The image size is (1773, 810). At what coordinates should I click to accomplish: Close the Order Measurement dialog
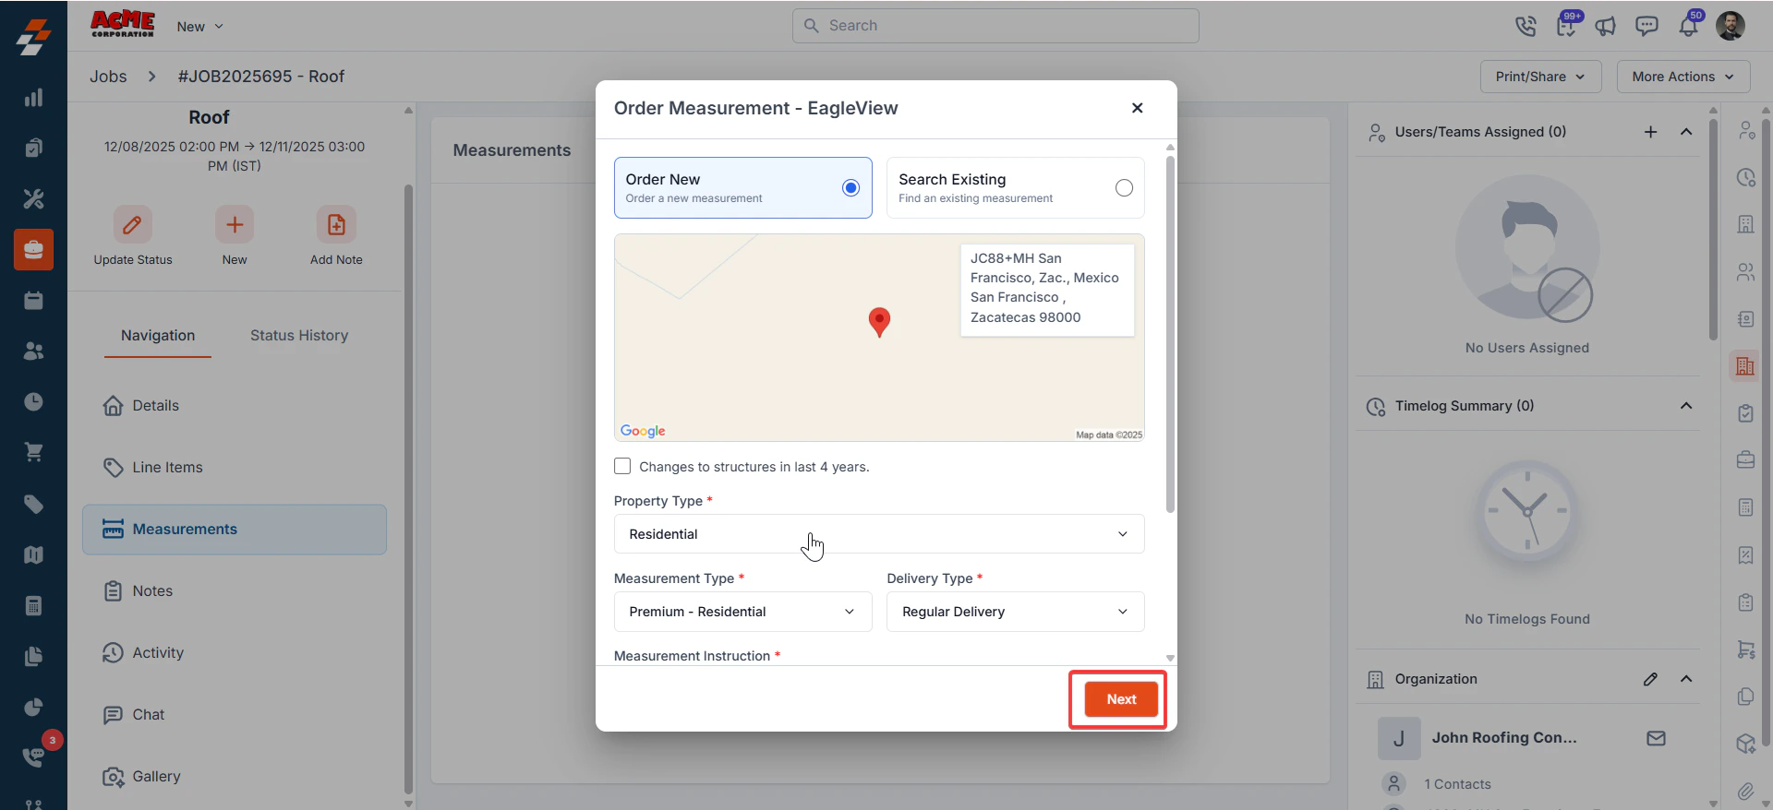[x=1137, y=108]
